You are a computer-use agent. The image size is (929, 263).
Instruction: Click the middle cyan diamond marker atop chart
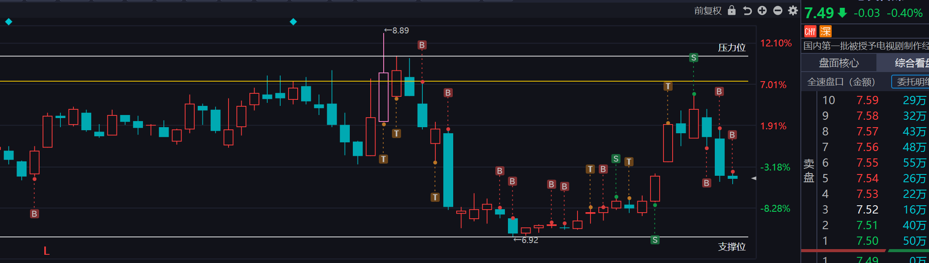pyautogui.click(x=293, y=22)
